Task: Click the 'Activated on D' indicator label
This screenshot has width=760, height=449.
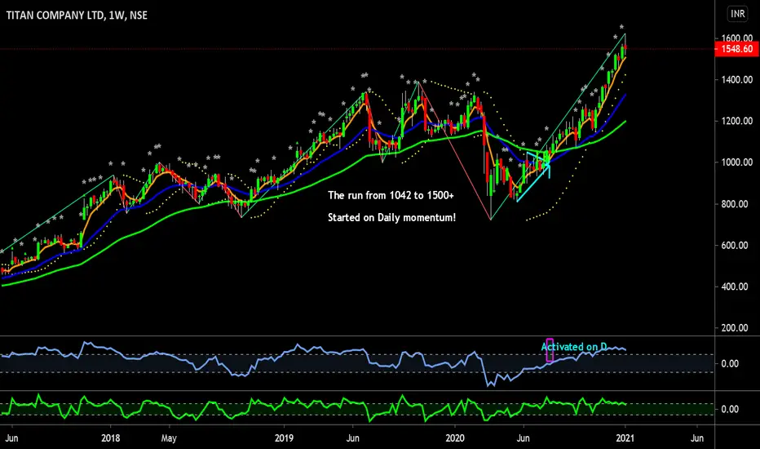Action: [574, 347]
